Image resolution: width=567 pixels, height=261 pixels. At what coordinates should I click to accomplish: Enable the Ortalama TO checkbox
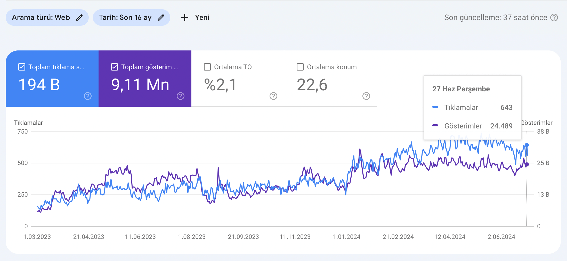(x=207, y=67)
